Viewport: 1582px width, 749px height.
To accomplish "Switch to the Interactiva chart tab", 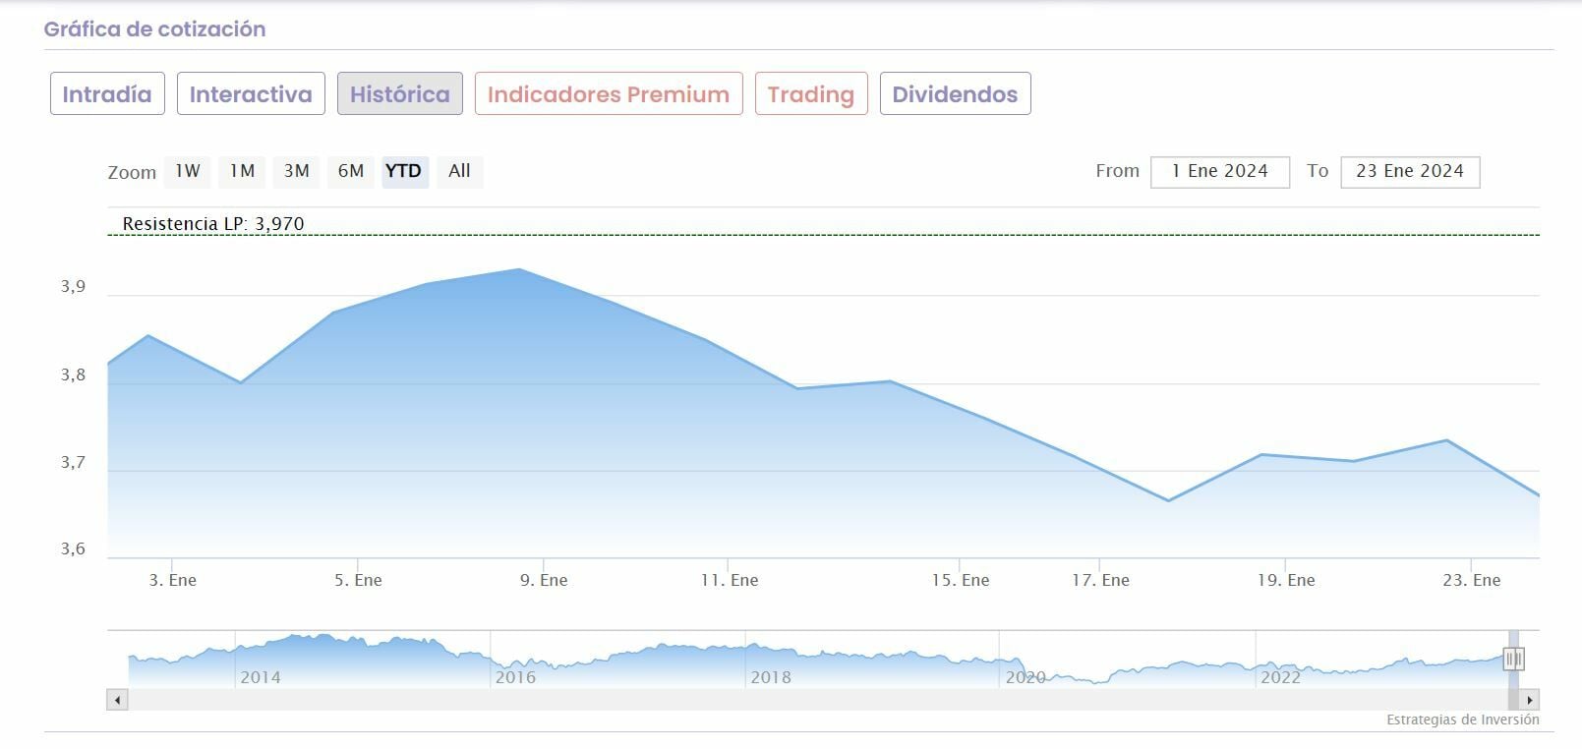I will (251, 94).
